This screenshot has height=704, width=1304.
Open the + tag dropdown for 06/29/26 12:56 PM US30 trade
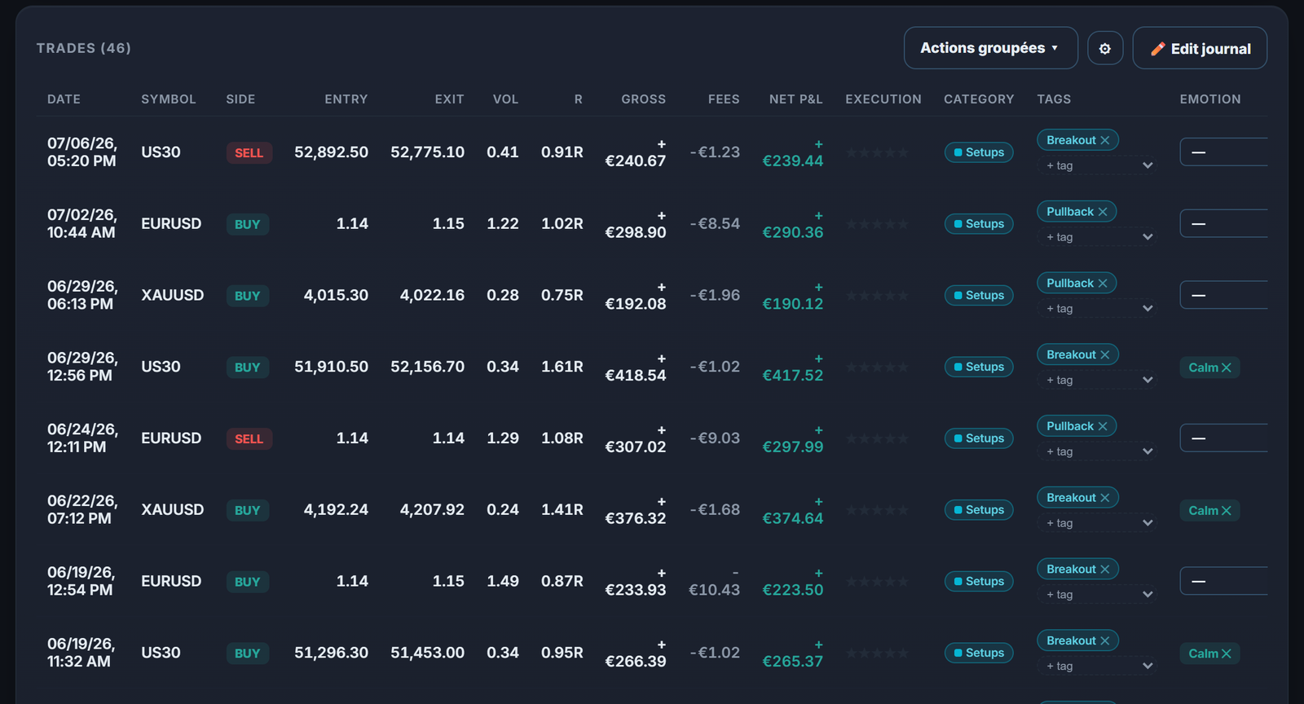coord(1098,380)
